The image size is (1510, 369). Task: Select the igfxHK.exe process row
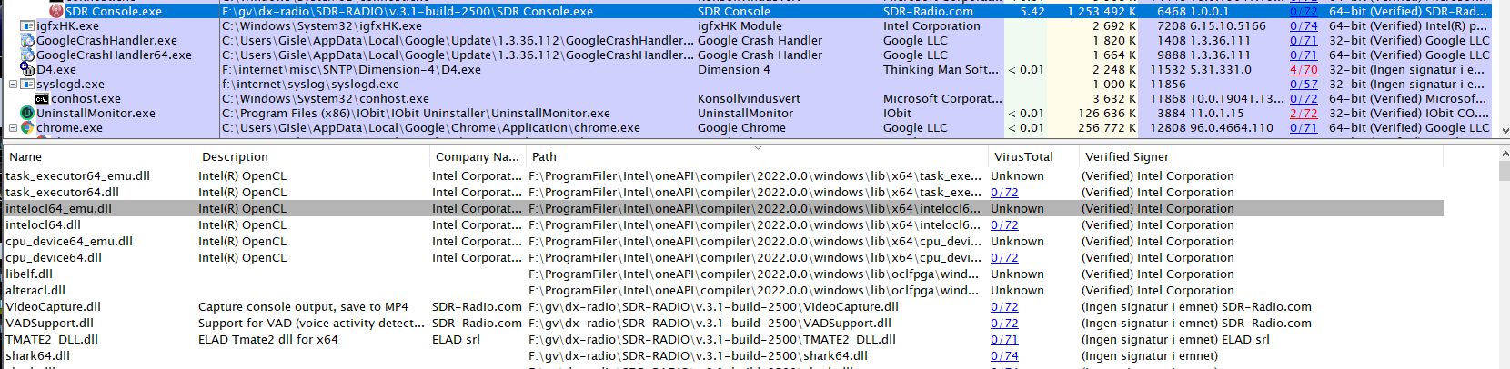click(x=746, y=26)
